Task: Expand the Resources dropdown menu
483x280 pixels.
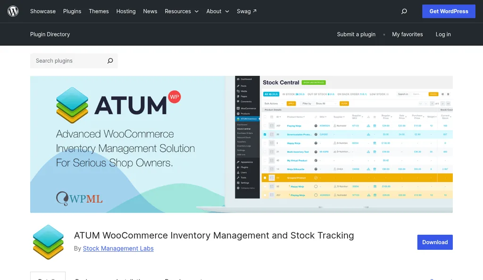Action: 182,11
